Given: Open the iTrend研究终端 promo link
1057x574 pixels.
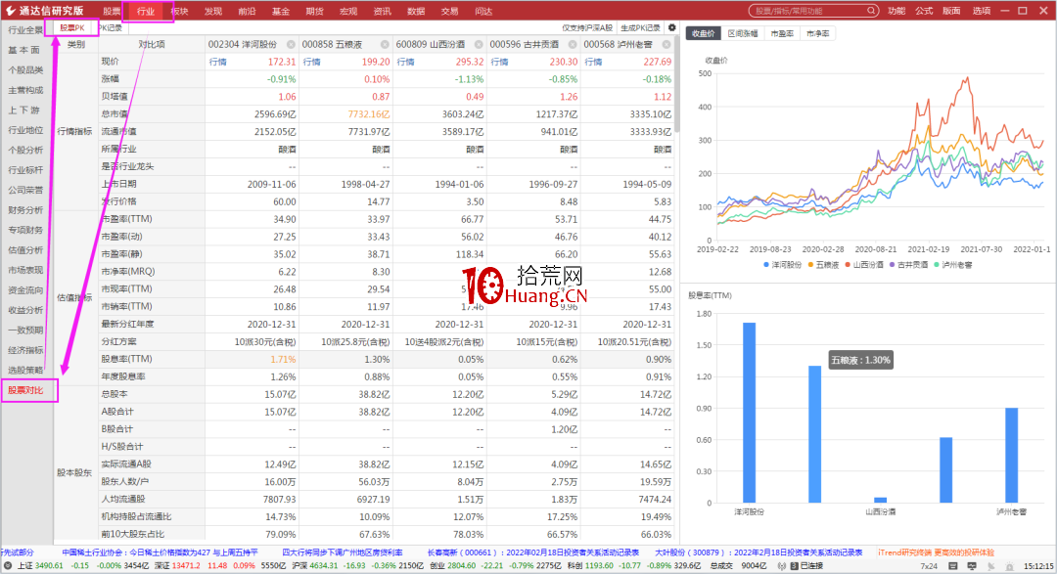Looking at the screenshot, I should [x=936, y=552].
